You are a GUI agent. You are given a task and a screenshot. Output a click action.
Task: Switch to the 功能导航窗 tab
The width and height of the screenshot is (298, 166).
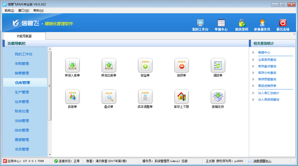tap(24, 36)
